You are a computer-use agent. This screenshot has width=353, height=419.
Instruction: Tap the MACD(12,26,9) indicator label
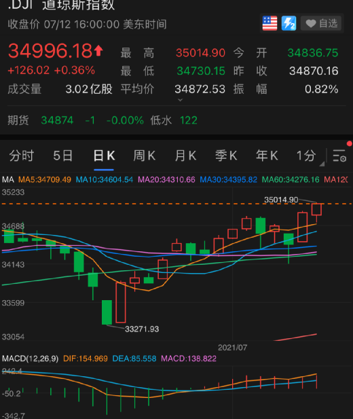(30, 359)
